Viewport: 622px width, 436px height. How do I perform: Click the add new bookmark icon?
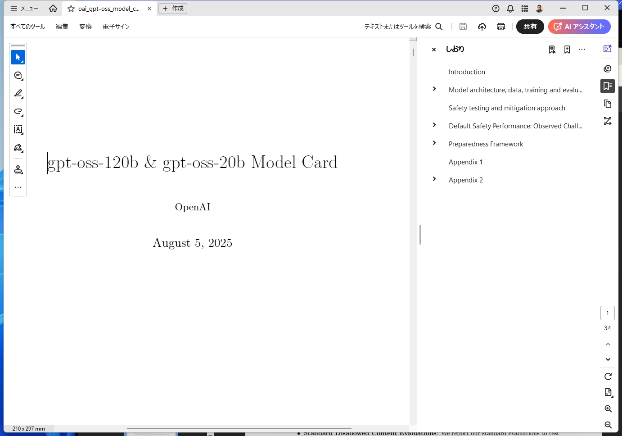click(x=567, y=50)
